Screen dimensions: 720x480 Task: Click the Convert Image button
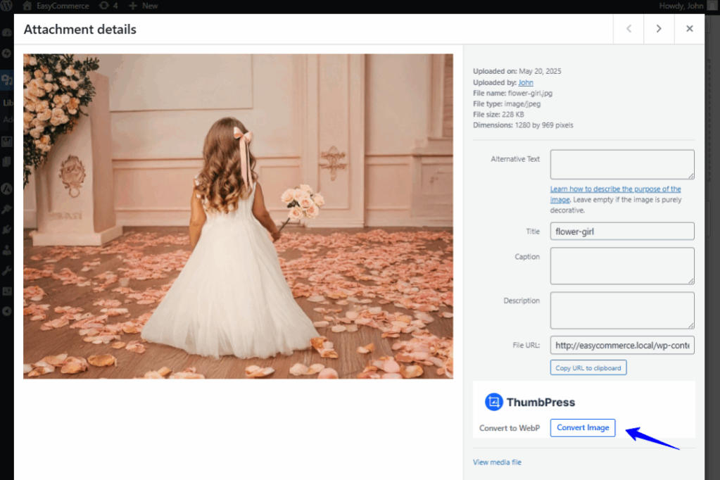point(582,428)
